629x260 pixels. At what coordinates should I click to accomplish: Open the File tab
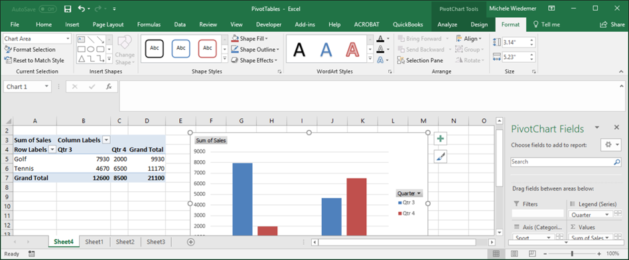point(15,24)
